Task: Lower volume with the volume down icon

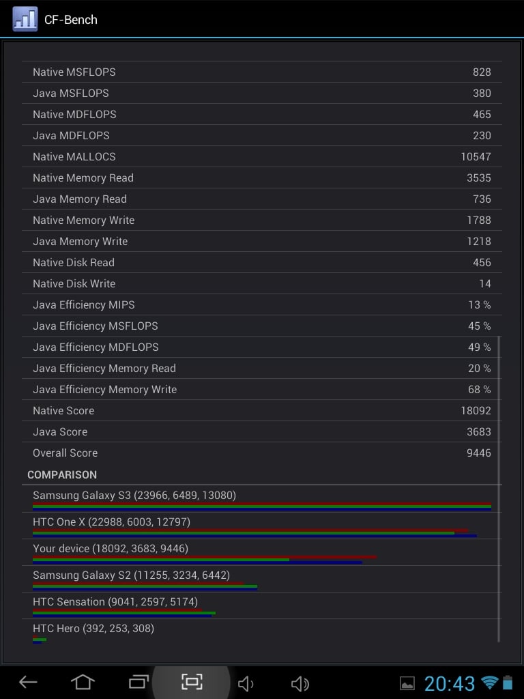Action: point(246,683)
